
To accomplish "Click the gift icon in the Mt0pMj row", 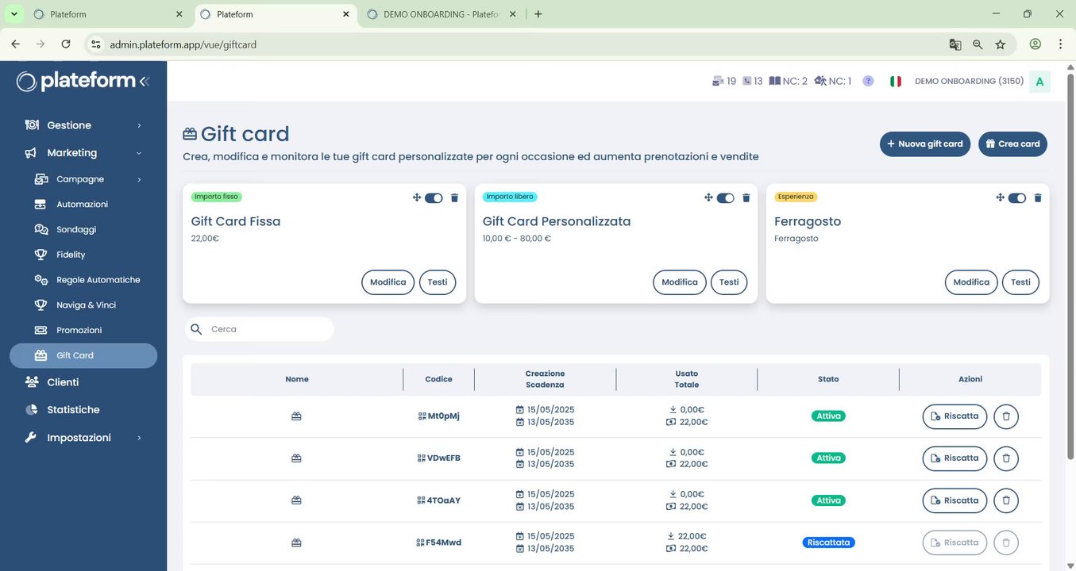I will [296, 416].
